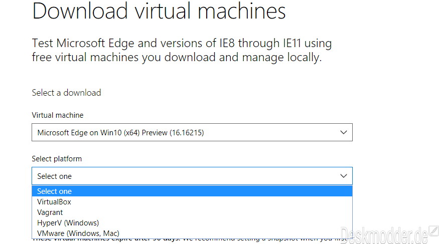Click the chevron arrow of Select platform dropdown
The height and width of the screenshot is (244, 439).
(344, 176)
